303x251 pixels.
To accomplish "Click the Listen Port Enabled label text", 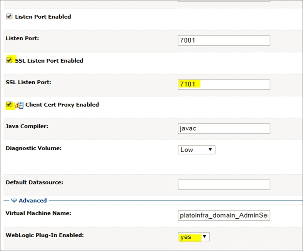I will tap(43, 17).
